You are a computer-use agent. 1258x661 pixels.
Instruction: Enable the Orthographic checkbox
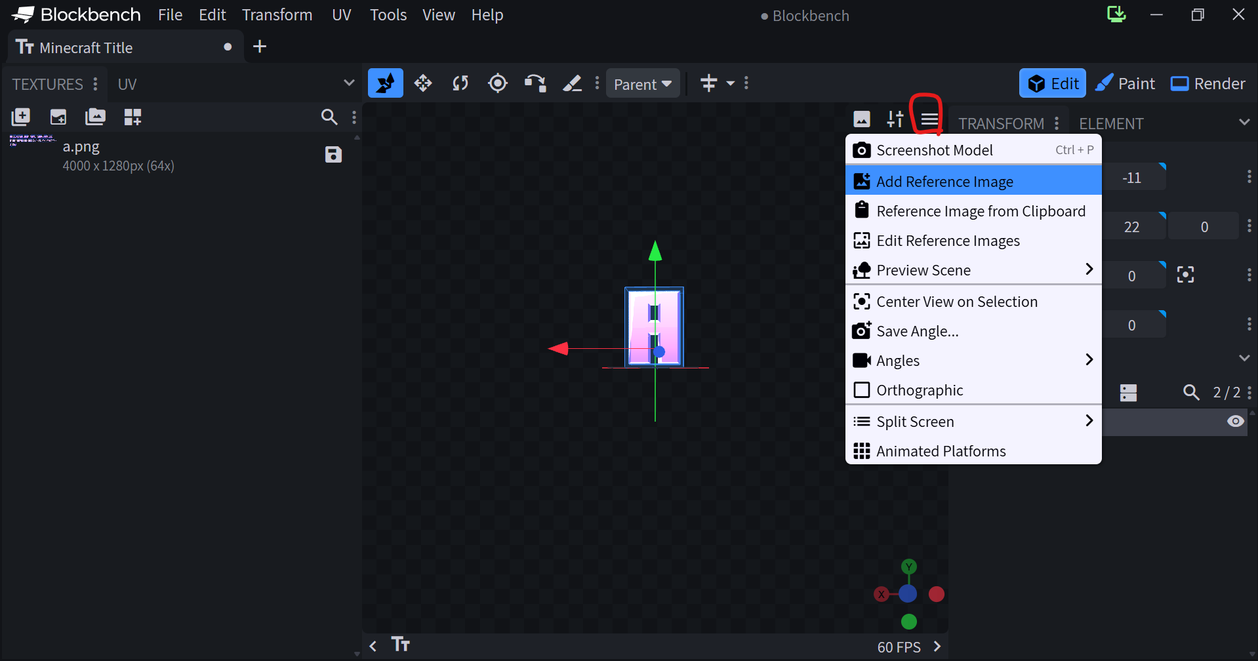(x=862, y=390)
